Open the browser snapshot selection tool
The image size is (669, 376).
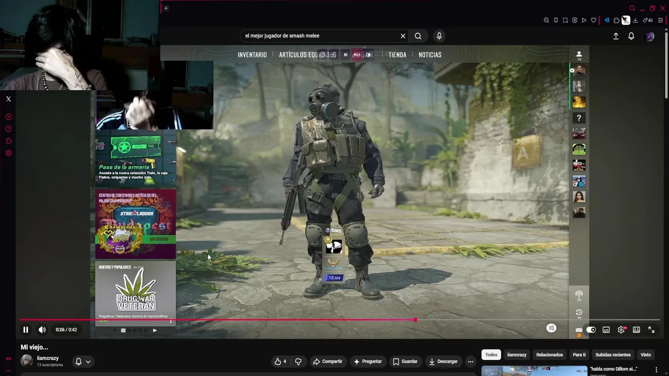click(x=565, y=20)
